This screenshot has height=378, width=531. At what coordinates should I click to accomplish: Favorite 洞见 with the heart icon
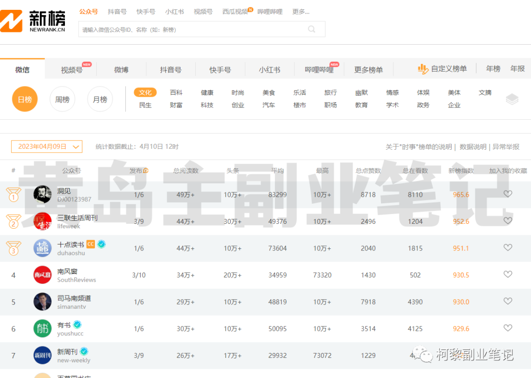point(508,194)
